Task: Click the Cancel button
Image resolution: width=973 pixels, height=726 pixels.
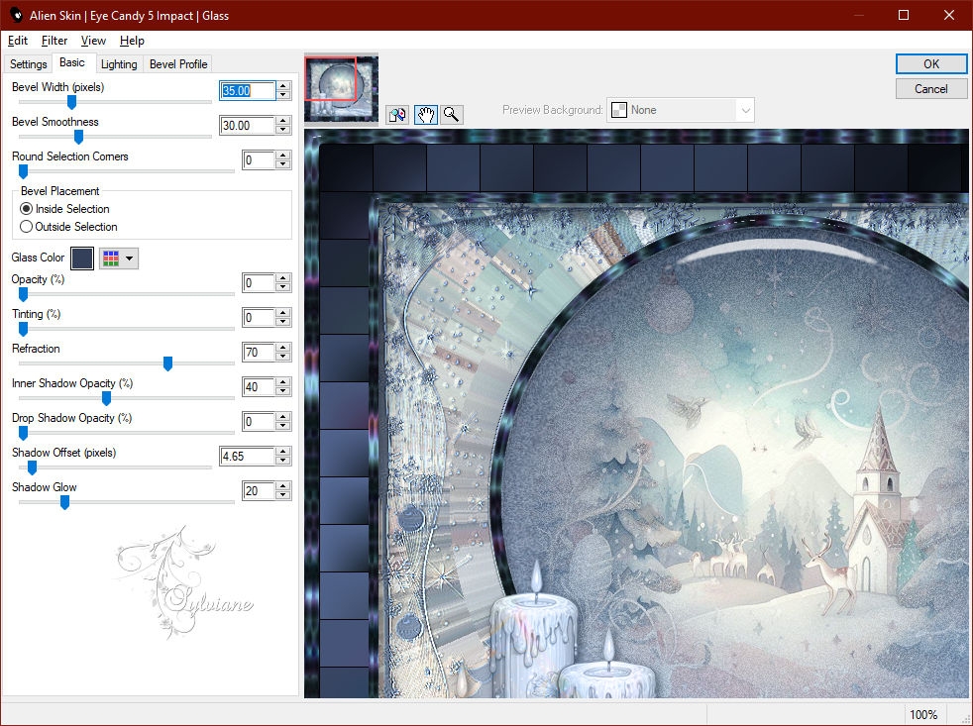Action: pos(930,89)
